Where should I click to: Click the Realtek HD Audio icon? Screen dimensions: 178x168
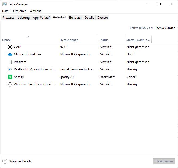click(10, 69)
